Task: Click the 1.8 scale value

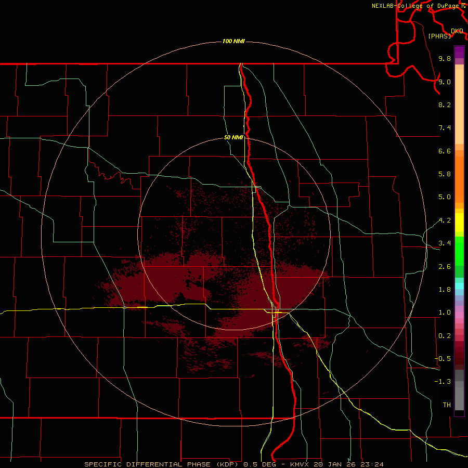Action: coord(445,290)
